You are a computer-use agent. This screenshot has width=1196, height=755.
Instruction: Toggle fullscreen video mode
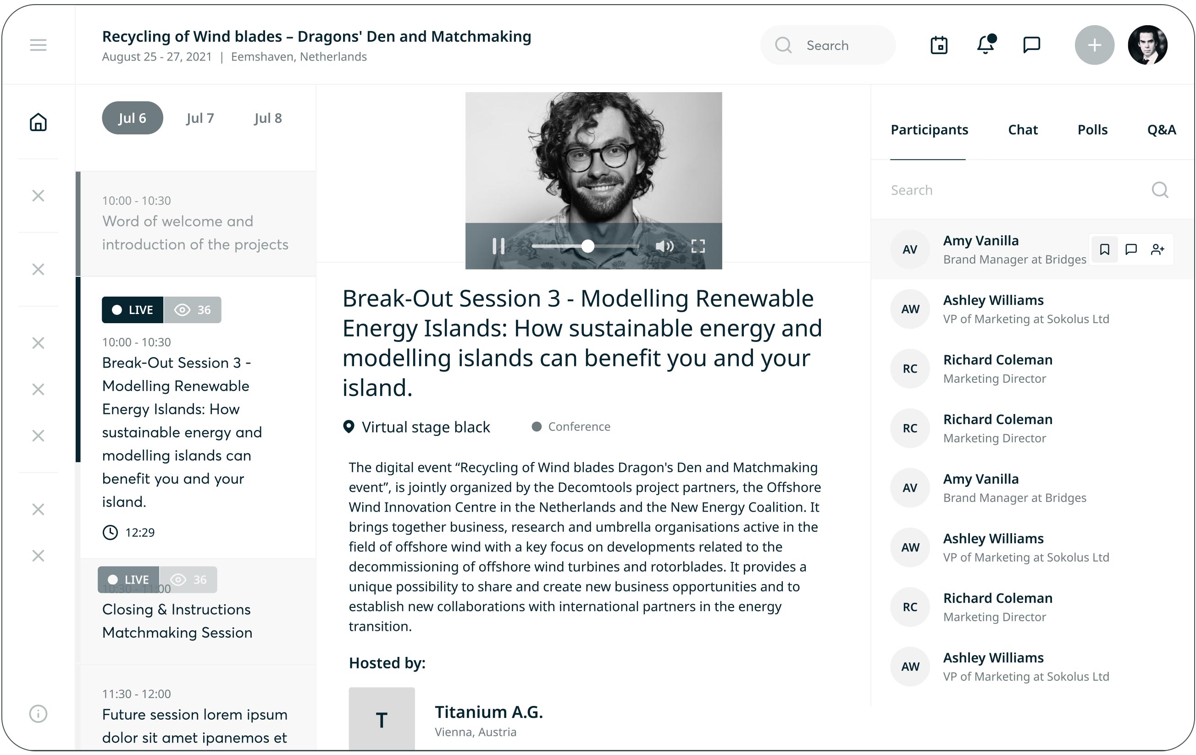(698, 246)
